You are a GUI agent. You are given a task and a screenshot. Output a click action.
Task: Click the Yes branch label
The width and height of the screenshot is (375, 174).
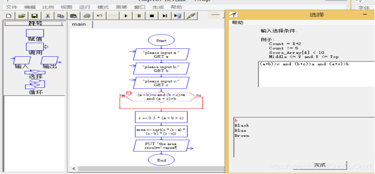click(122, 96)
